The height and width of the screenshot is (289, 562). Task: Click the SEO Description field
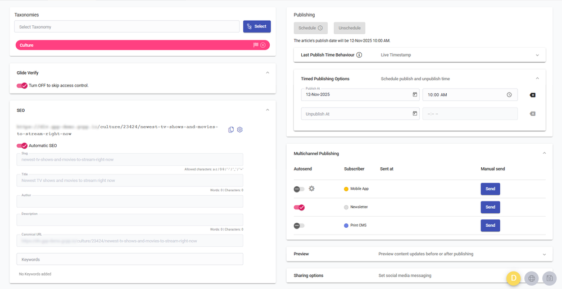click(130, 220)
